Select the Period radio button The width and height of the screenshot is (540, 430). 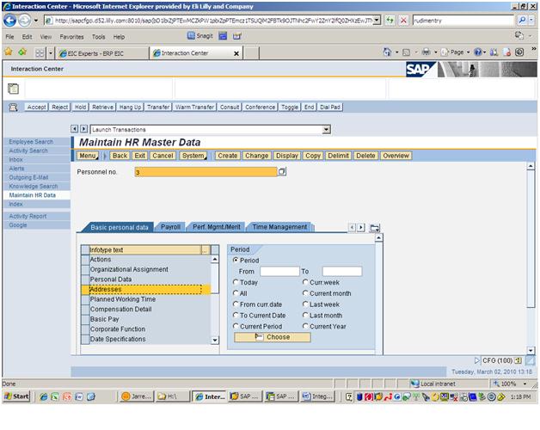[236, 260]
